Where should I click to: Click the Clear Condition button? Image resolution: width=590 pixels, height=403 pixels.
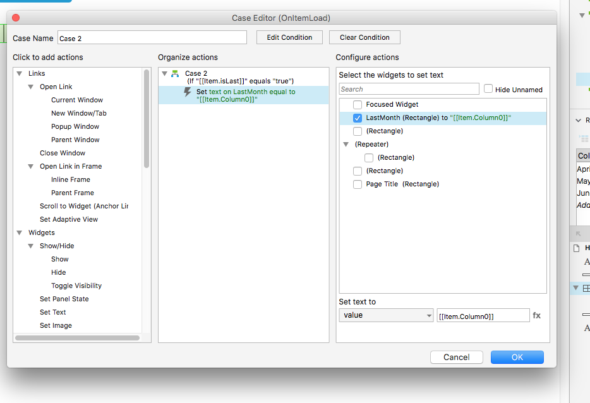(x=364, y=37)
